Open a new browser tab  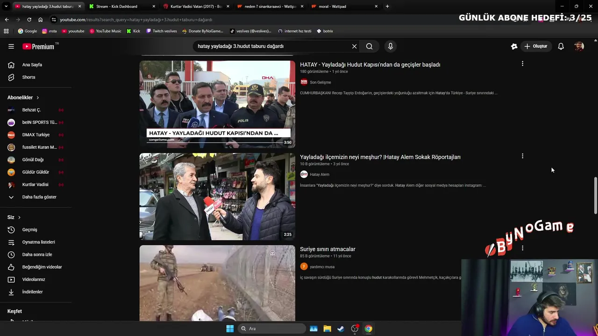tap(387, 7)
